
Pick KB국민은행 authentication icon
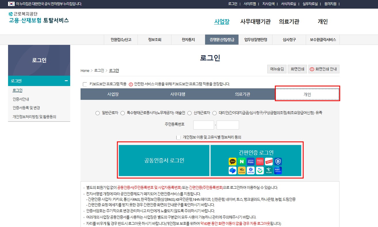[x=242, y=170]
